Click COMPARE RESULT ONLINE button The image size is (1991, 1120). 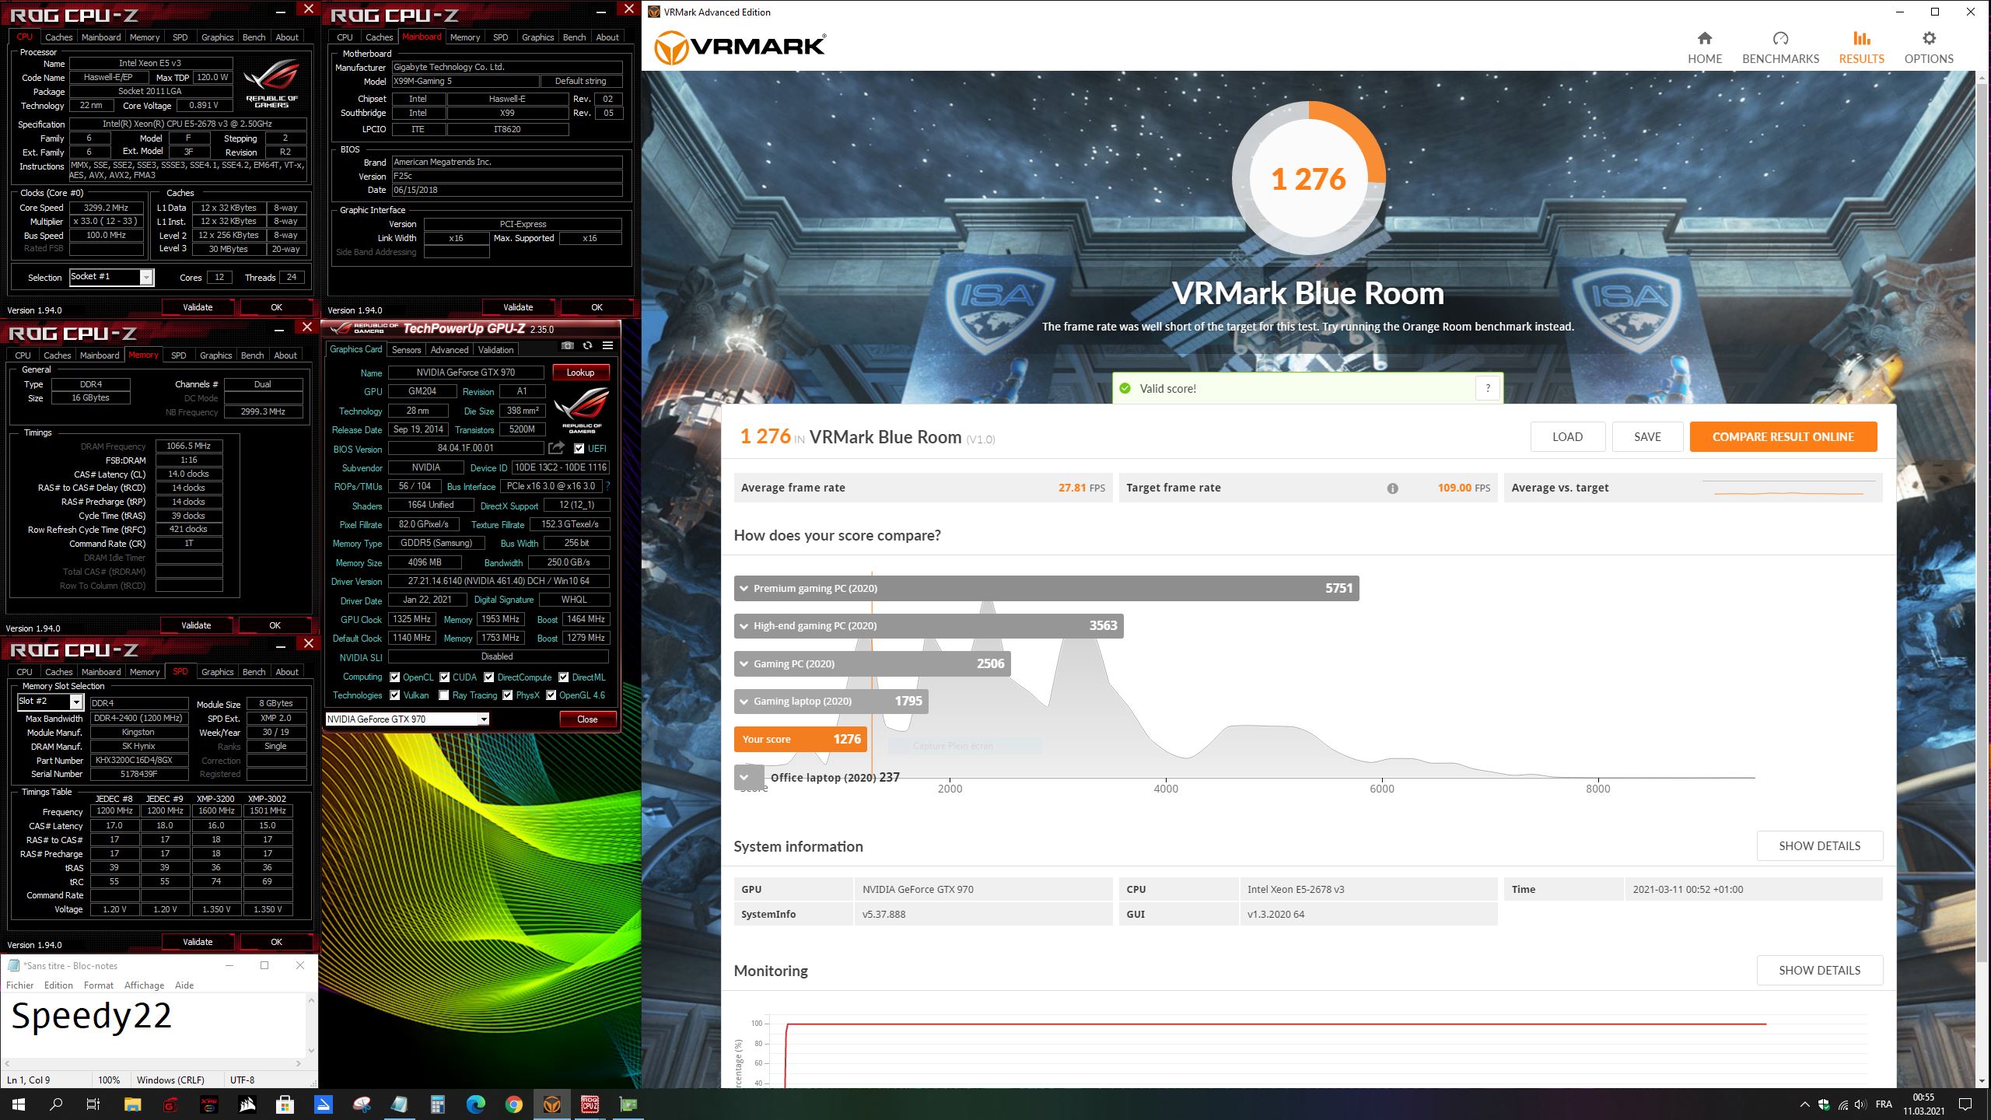1783,436
